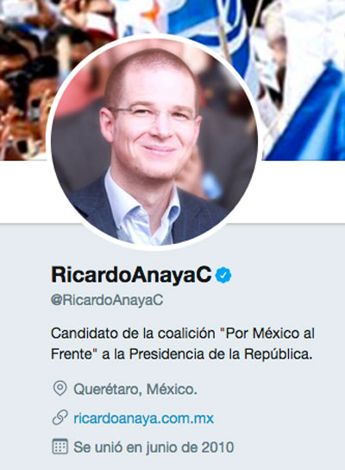This screenshot has height=470, width=345.
Task: Click the bold RicardoAnayaC display name
Action: point(131,275)
